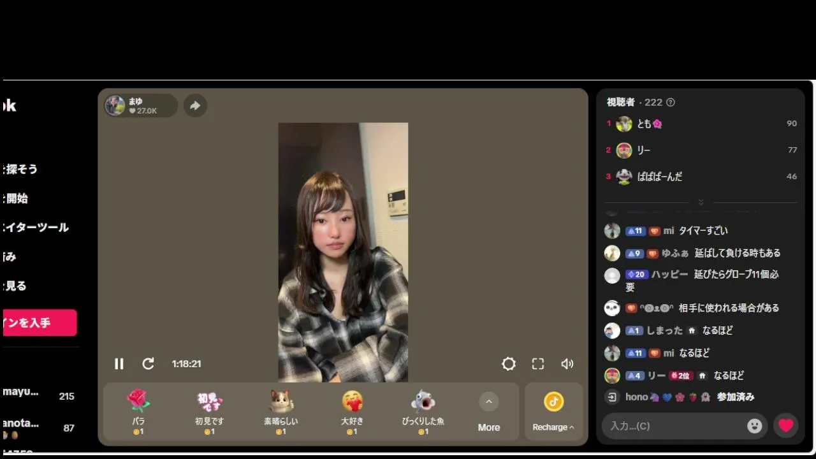The height and width of the screenshot is (459, 816).
Task: Send the 大好き heart gift
Action: (352, 412)
